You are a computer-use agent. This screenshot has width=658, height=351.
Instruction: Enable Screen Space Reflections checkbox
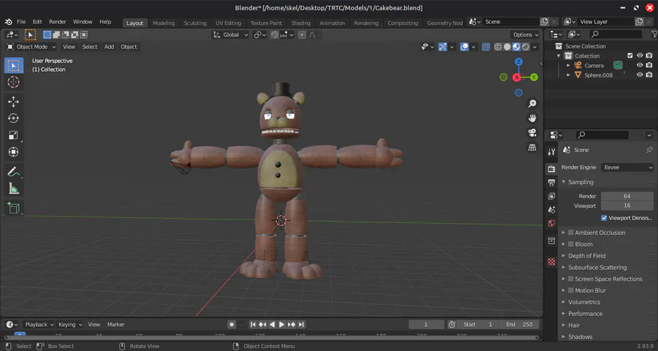click(571, 279)
